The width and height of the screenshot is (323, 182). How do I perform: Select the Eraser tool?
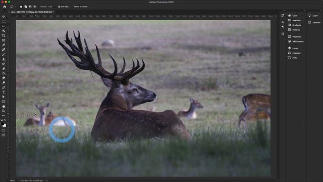(4, 69)
